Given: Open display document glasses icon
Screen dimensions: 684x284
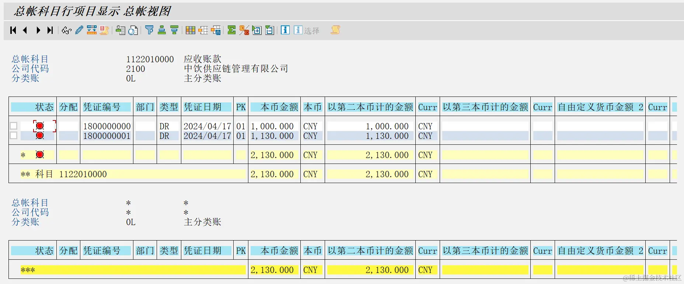Looking at the screenshot, I should coord(66,30).
